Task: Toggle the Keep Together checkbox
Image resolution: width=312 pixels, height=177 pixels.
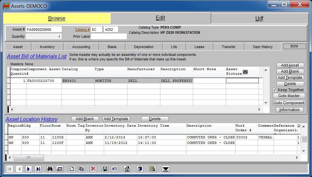Action: click(x=275, y=90)
